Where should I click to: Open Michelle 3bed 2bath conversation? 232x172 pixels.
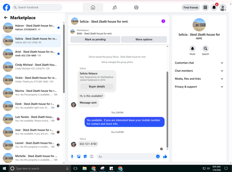[x=31, y=158]
